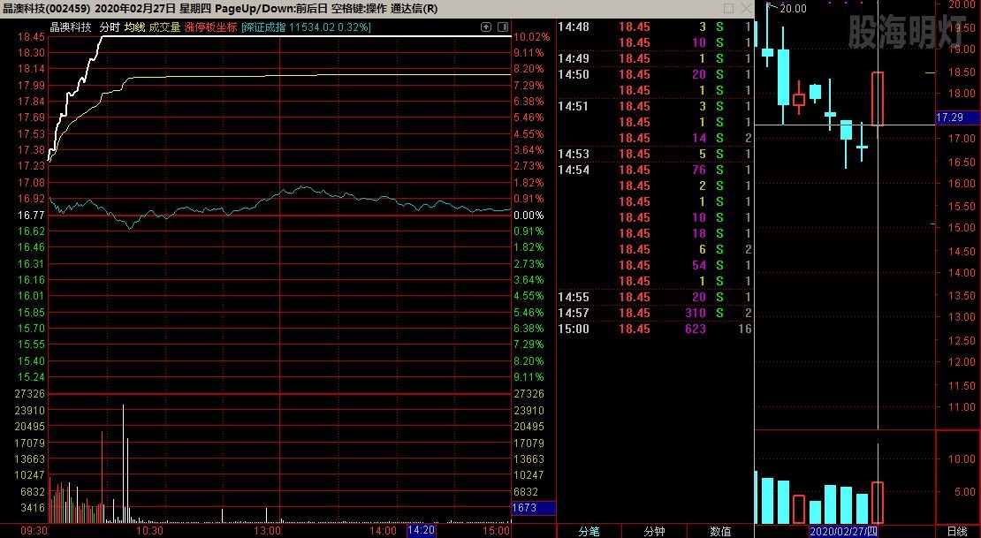Click the 09:30 time axis label
Screen dimensions: 981x538
click(34, 531)
